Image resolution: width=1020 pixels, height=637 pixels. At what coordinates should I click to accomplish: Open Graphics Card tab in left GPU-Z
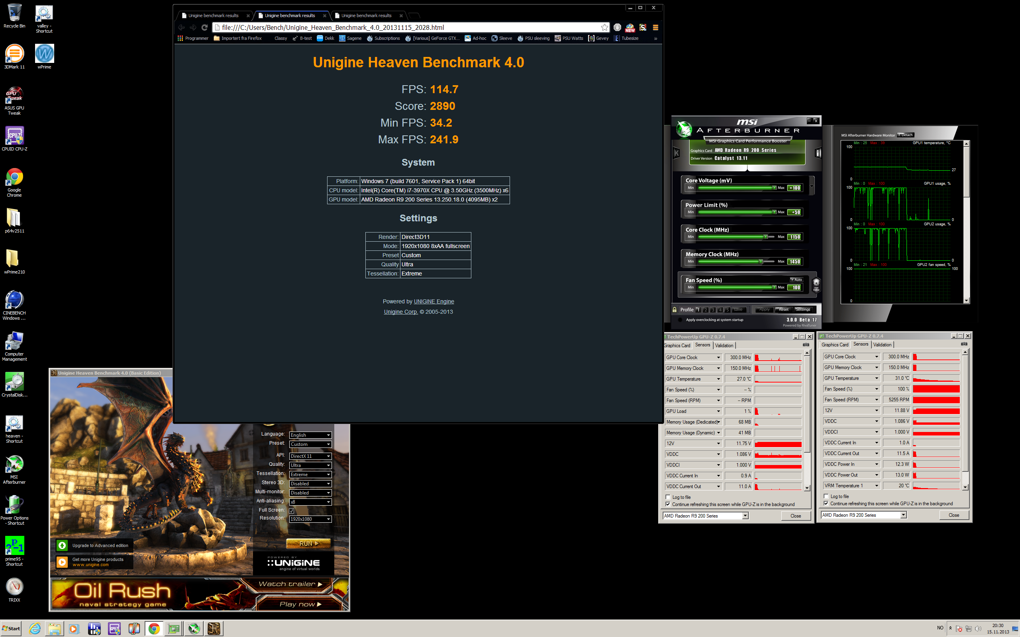[x=677, y=346]
